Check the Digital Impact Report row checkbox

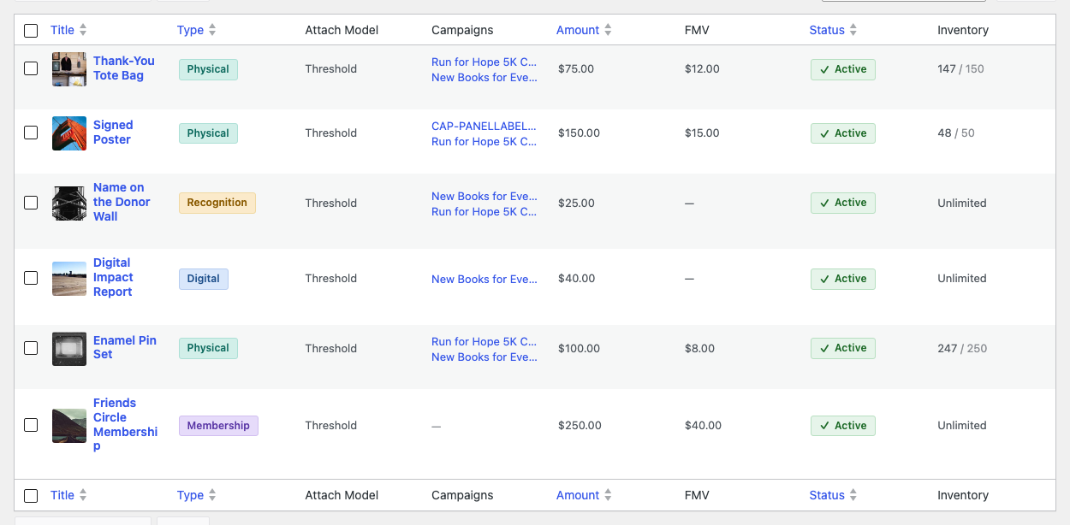[x=31, y=278]
